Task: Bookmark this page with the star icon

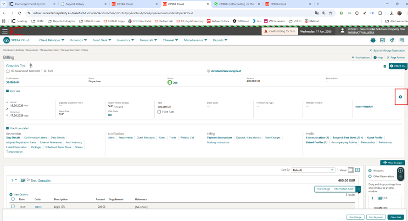Action: pos(330,13)
